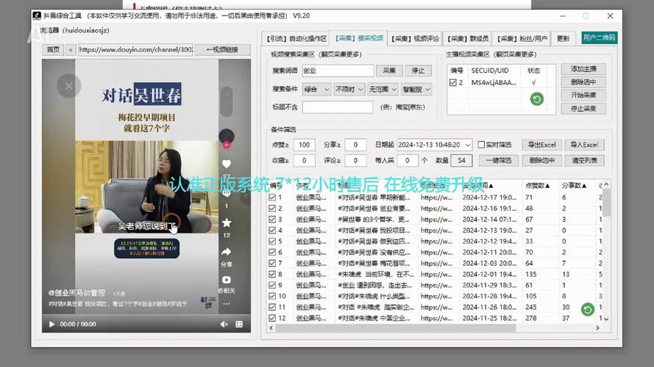Unmute the video via the speaker icon

(x=224, y=324)
